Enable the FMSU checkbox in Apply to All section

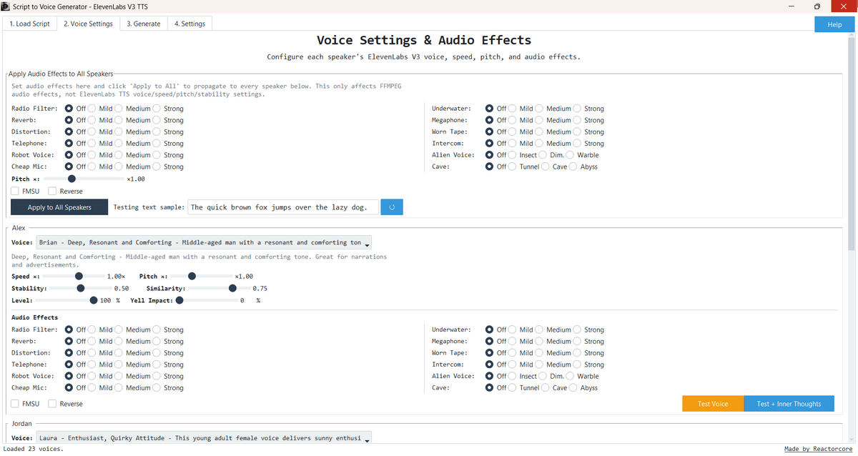click(x=15, y=192)
